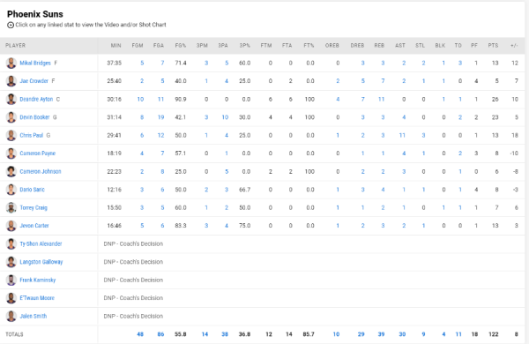Open Chris Paul player link
This screenshot has width=529, height=344.
click(32, 135)
